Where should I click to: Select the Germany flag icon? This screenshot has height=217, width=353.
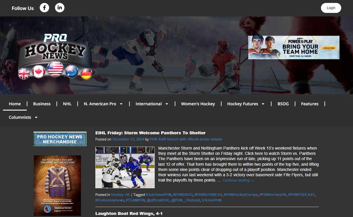point(86,73)
